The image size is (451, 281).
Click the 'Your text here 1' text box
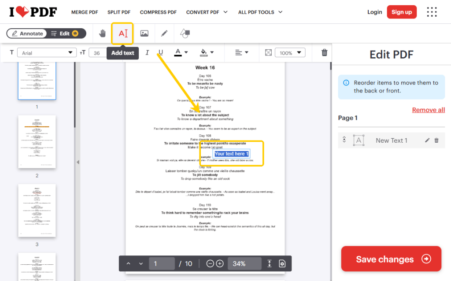tap(231, 154)
